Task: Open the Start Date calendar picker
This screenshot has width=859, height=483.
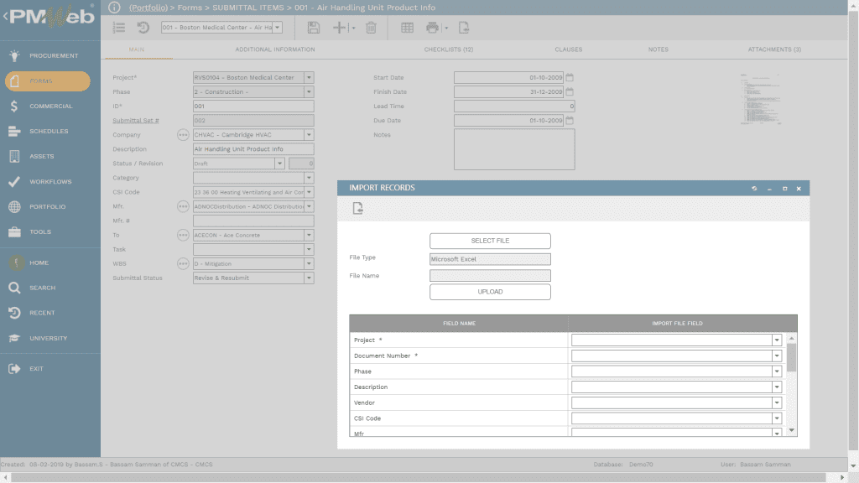Action: tap(570, 78)
